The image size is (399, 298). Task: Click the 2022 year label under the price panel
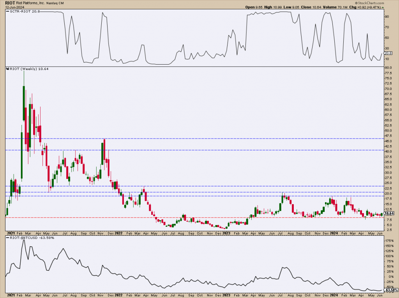tap(118, 233)
